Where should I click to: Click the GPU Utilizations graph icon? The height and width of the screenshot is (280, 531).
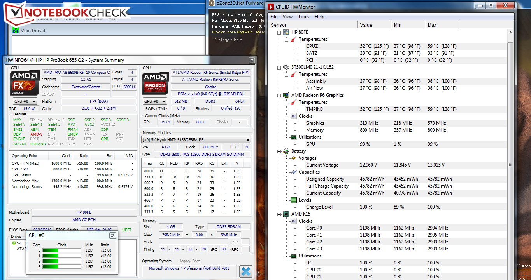tap(294, 137)
